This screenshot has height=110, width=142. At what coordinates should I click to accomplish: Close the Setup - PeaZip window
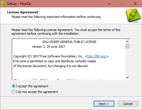pyautogui.click(x=135, y=4)
